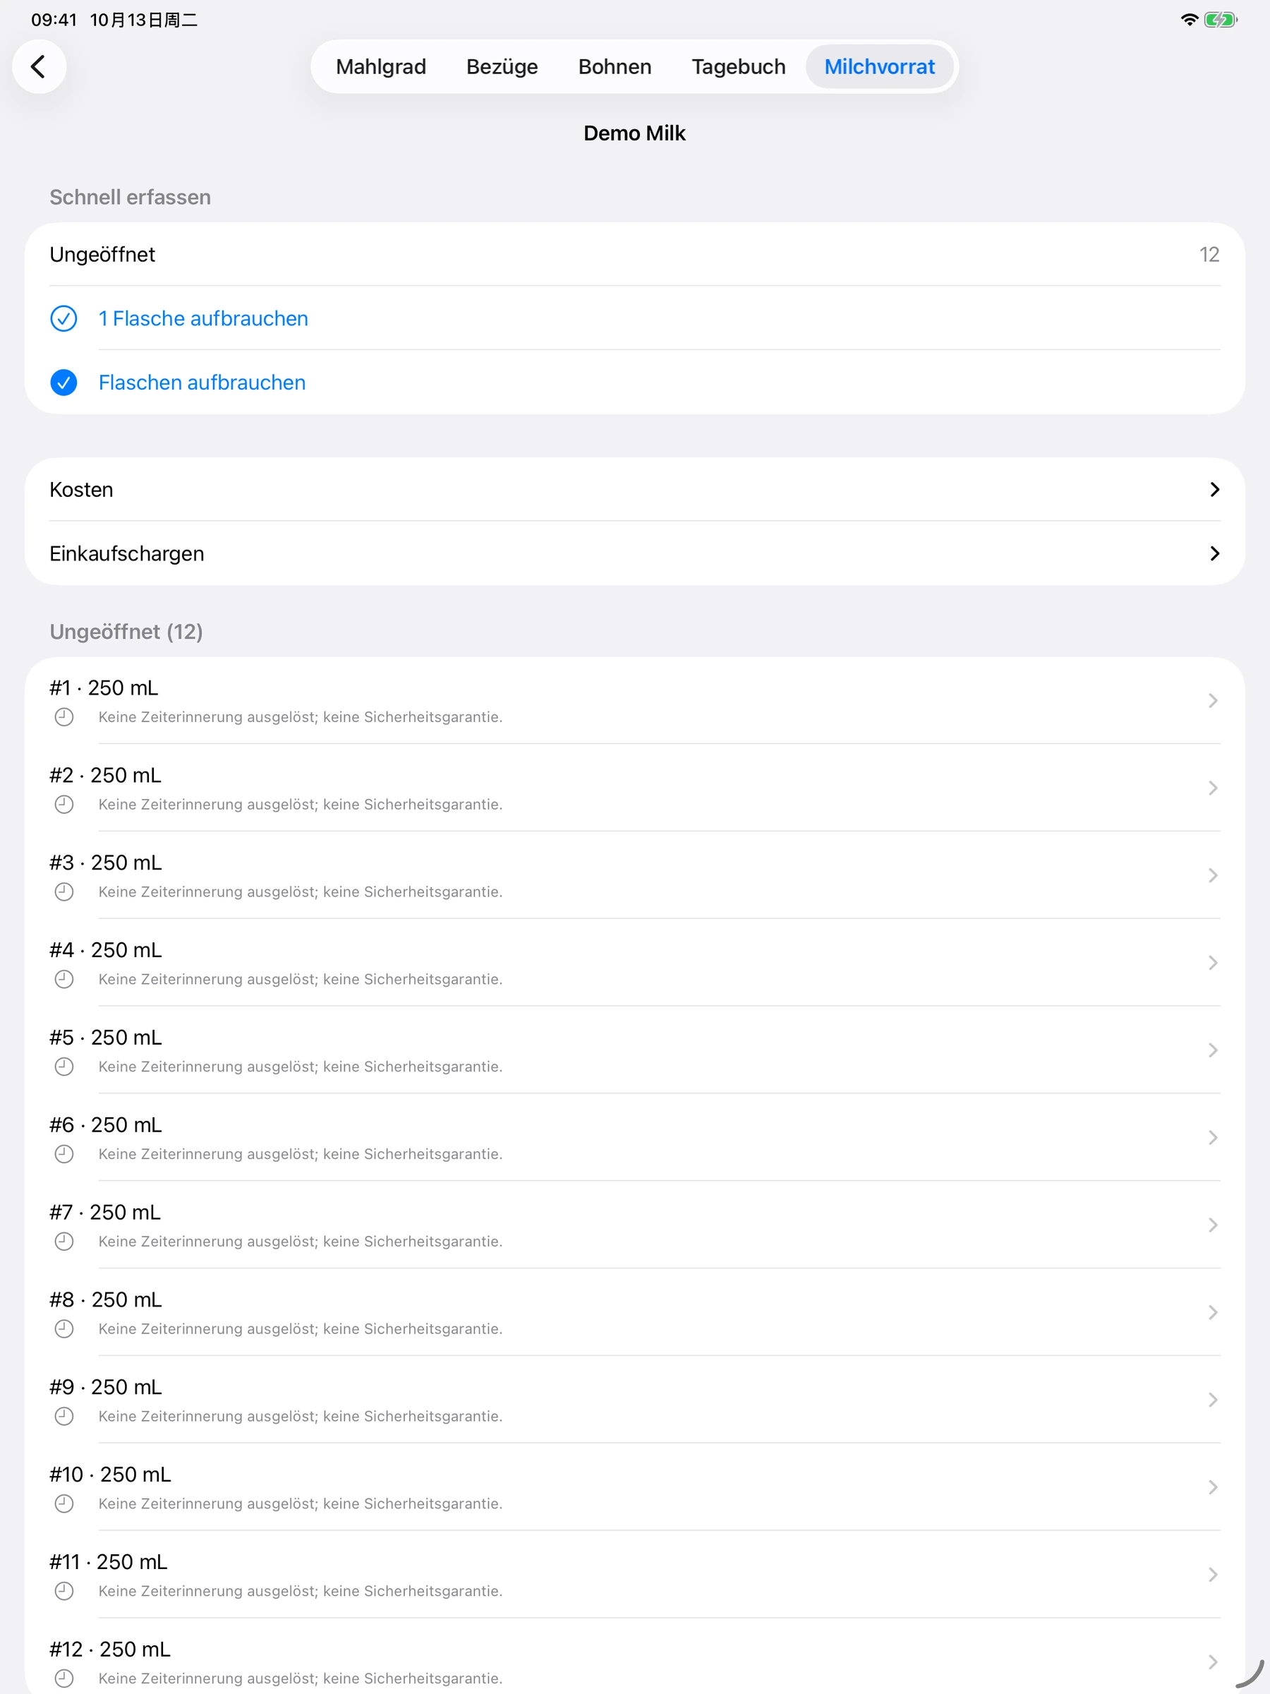
Task: Select row '#9 · 250 mL'
Action: [x=634, y=1400]
